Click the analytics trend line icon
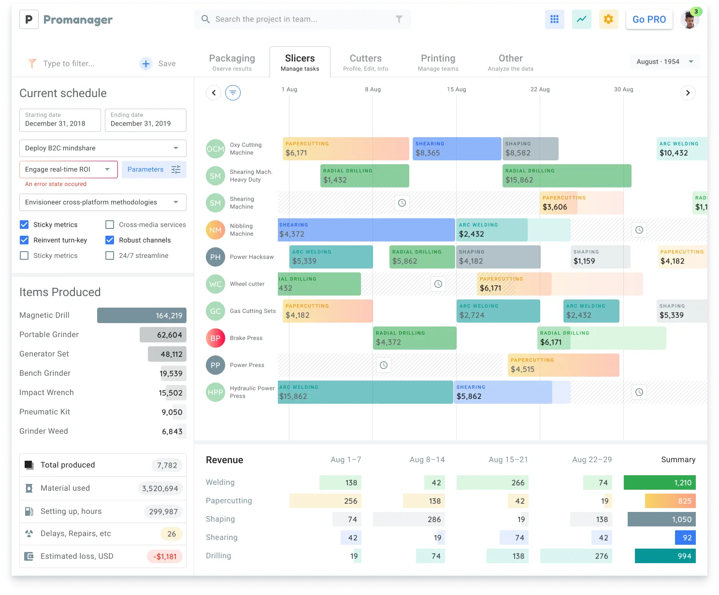Screen dimensions: 719x595 [581, 19]
